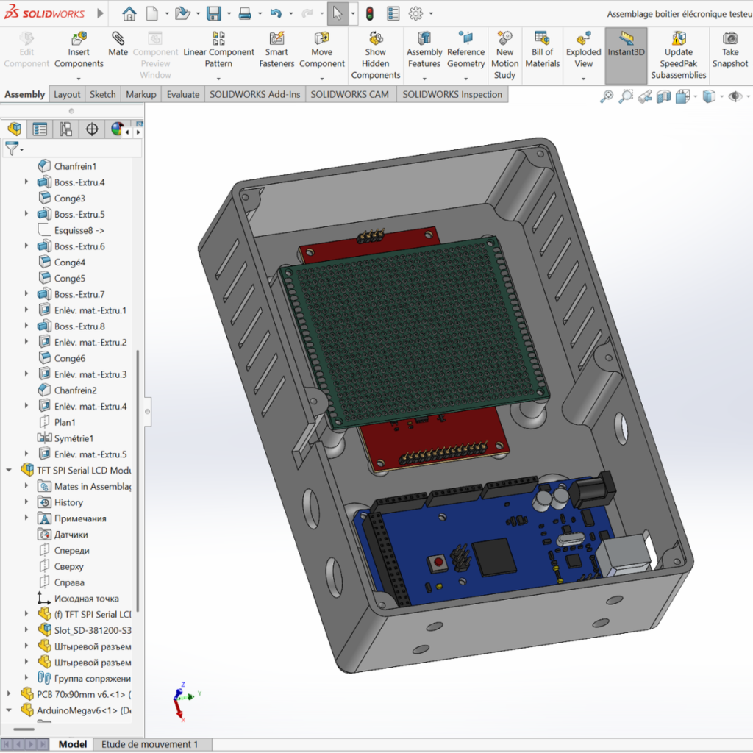Select the Slot_SD-381200-S3 component
The image size is (753, 753).
pos(92,630)
